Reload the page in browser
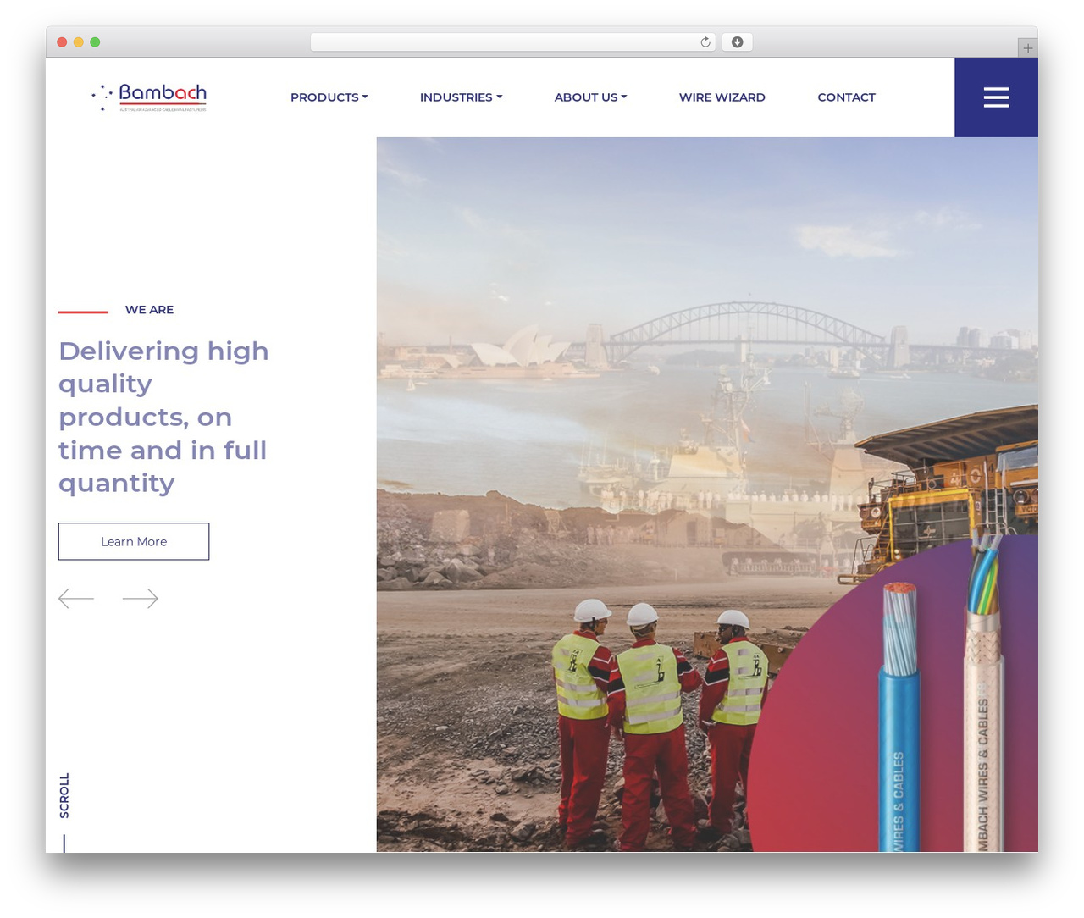The width and height of the screenshot is (1084, 918). pos(705,42)
